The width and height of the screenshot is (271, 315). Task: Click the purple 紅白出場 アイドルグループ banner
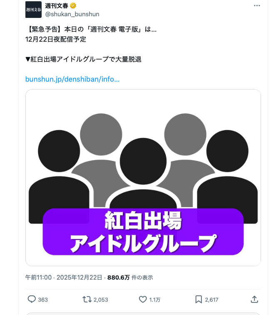143,232
